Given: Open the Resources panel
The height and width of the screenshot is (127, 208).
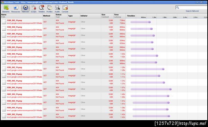Looking at the screenshot, I should click(x=16, y=9).
